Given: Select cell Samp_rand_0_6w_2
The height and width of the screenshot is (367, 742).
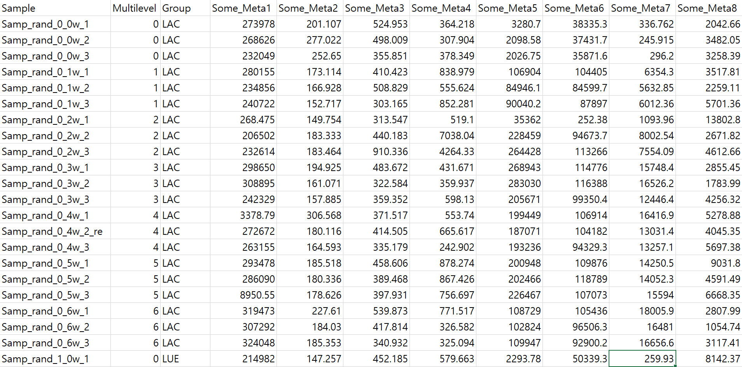Looking at the screenshot, I should 55,327.
